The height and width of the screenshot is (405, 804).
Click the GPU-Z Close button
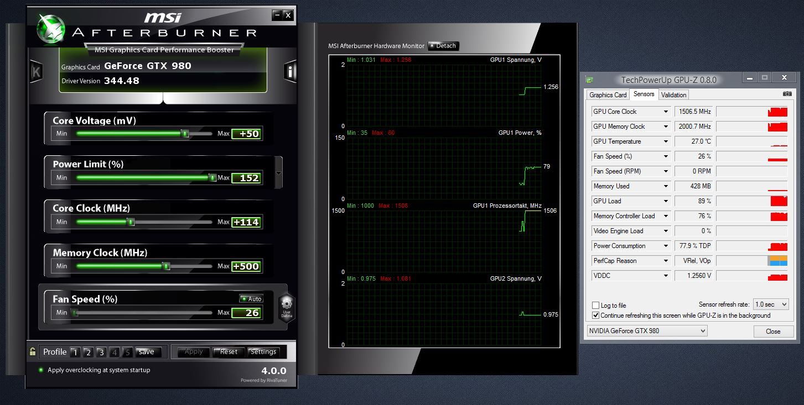pos(773,332)
